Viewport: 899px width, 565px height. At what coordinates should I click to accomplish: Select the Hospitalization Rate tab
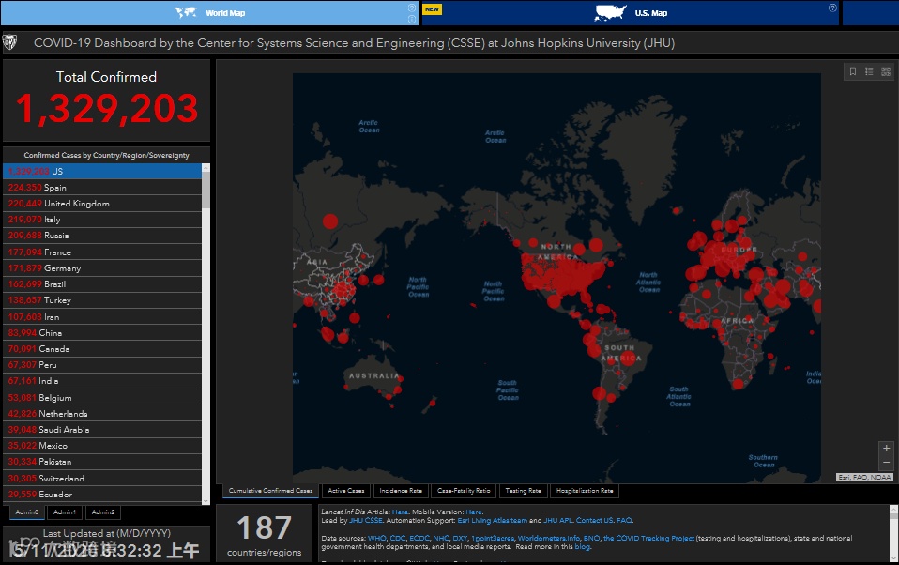[x=585, y=491]
